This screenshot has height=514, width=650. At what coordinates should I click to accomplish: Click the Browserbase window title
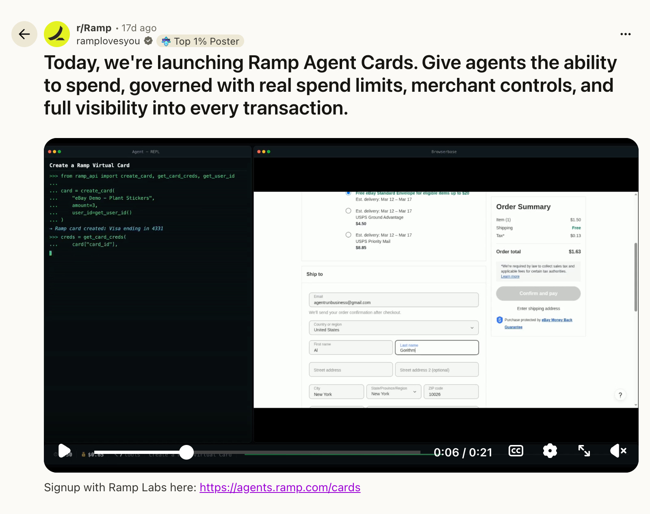click(444, 152)
